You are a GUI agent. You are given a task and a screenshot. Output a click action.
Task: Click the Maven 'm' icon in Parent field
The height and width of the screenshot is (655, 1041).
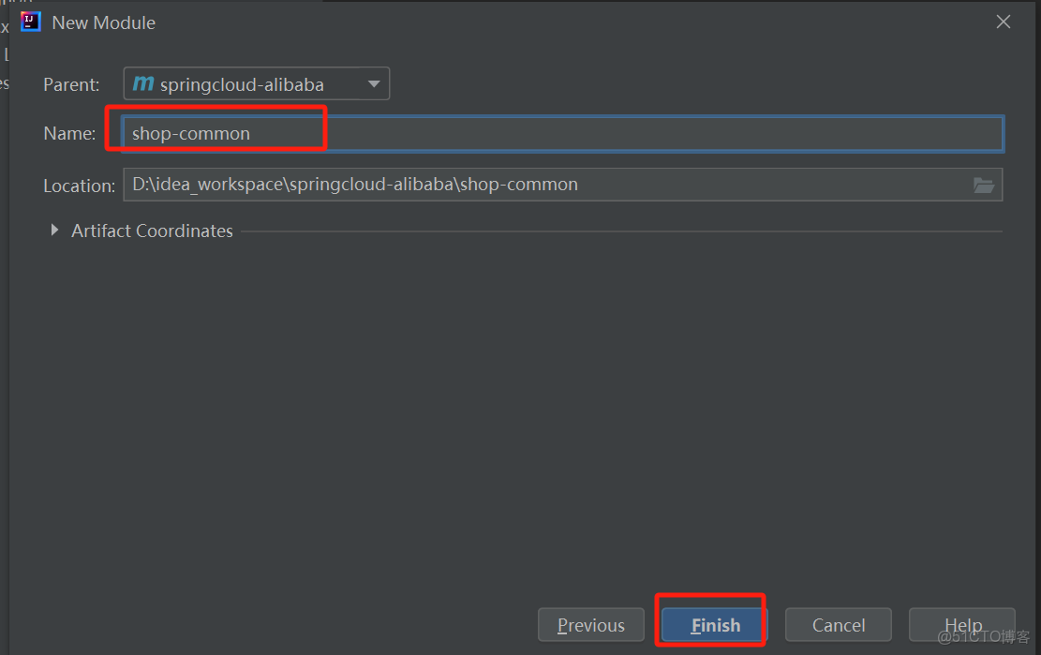click(x=142, y=83)
